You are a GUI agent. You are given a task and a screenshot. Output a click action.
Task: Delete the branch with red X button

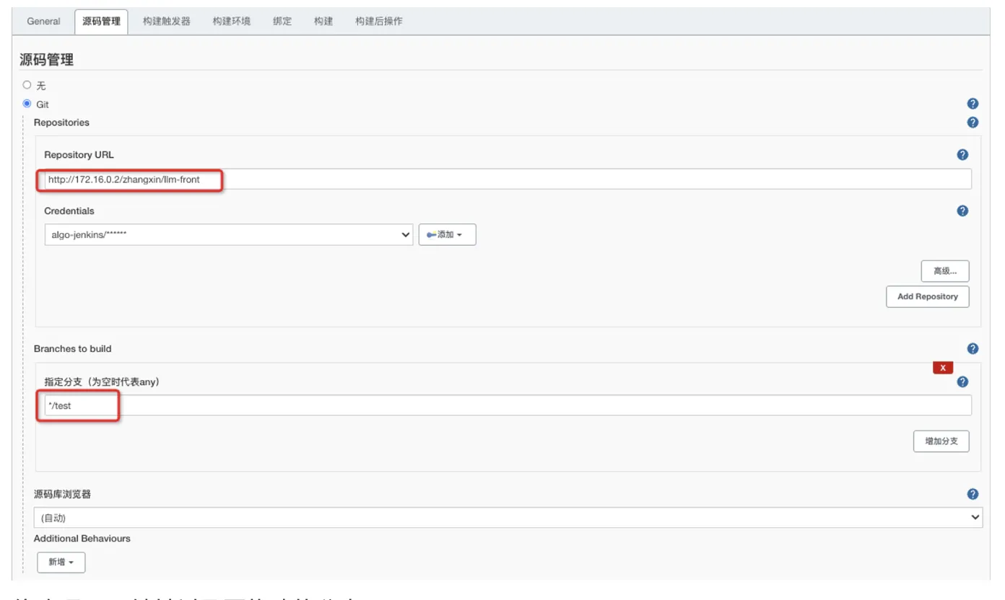943,368
